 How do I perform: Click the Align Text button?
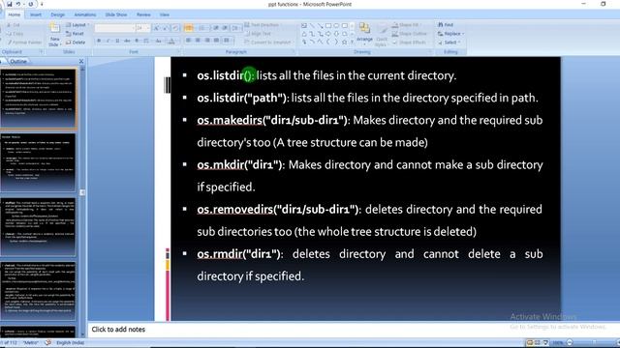point(259,34)
